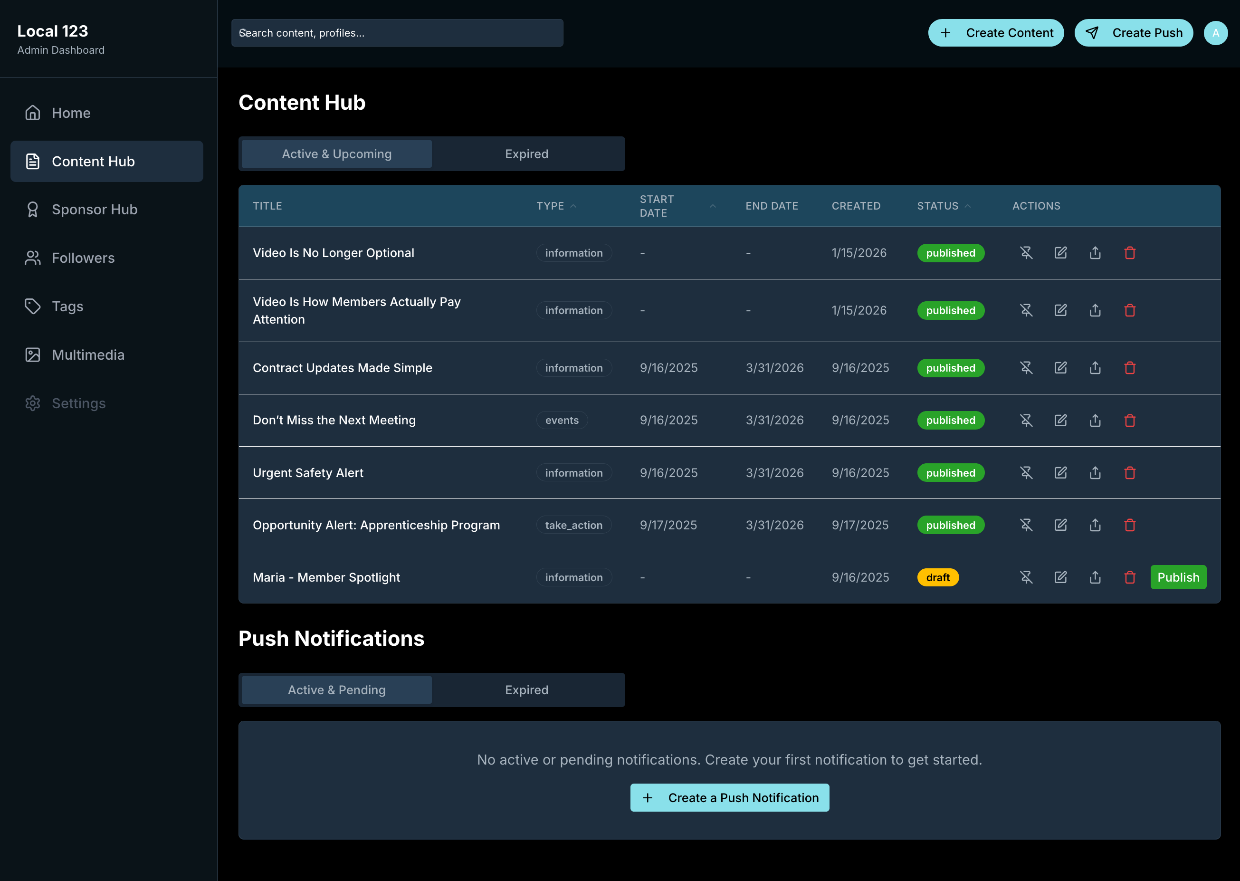The image size is (1240, 881).
Task: Switch to the Expired content tab
Action: tap(526, 153)
